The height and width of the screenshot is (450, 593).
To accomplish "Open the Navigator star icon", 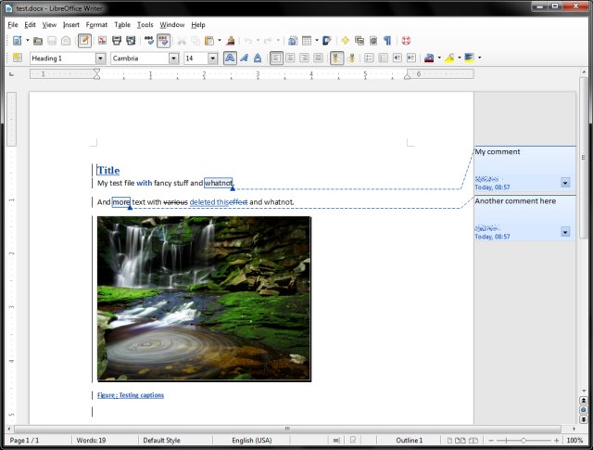I will click(345, 41).
